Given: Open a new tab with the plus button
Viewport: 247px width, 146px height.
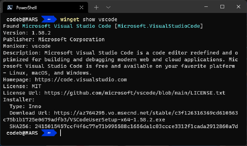Looking at the screenshot, I should (x=96, y=7).
